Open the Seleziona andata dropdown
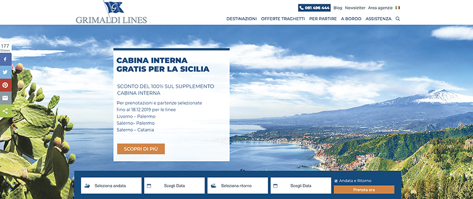The image size is (473, 199). click(111, 186)
